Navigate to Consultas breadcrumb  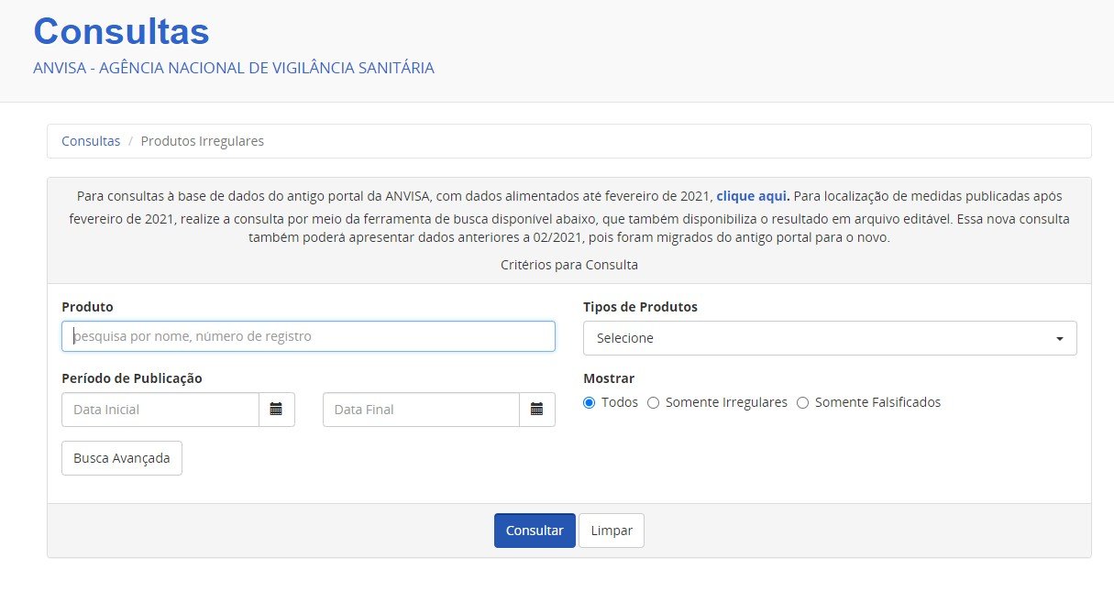click(91, 140)
